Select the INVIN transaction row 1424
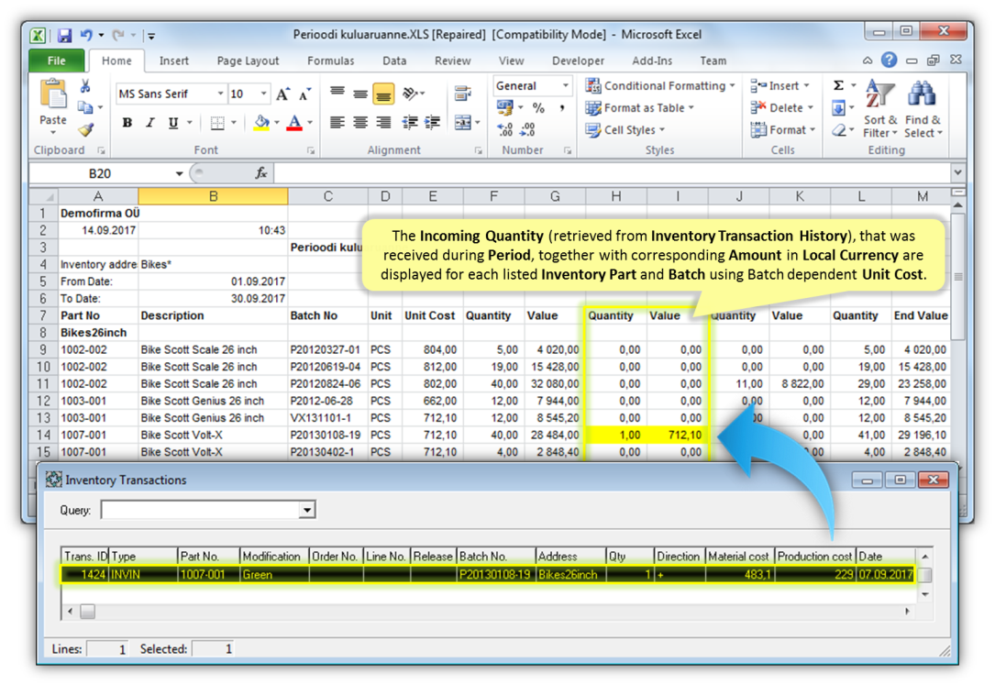Screen dimensions: 995x684 (x=487, y=574)
